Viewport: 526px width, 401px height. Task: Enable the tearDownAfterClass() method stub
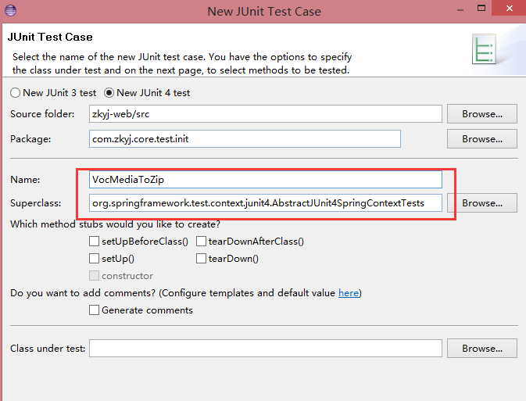click(201, 242)
